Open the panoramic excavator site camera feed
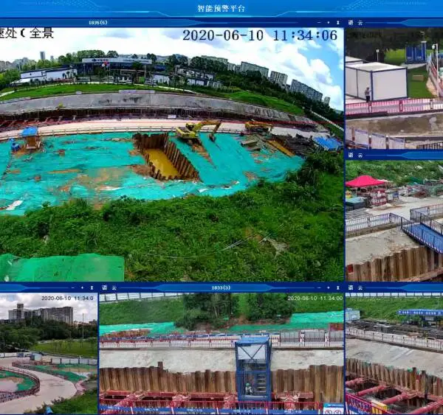 tap(171, 154)
